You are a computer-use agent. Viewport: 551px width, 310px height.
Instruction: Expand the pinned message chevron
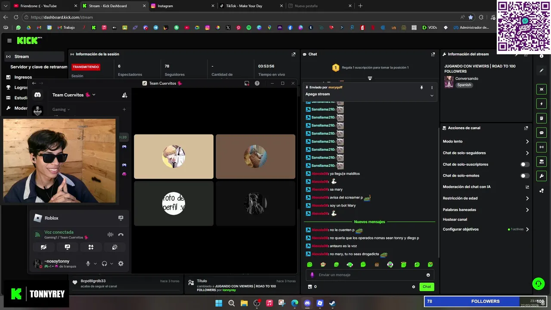(x=432, y=96)
